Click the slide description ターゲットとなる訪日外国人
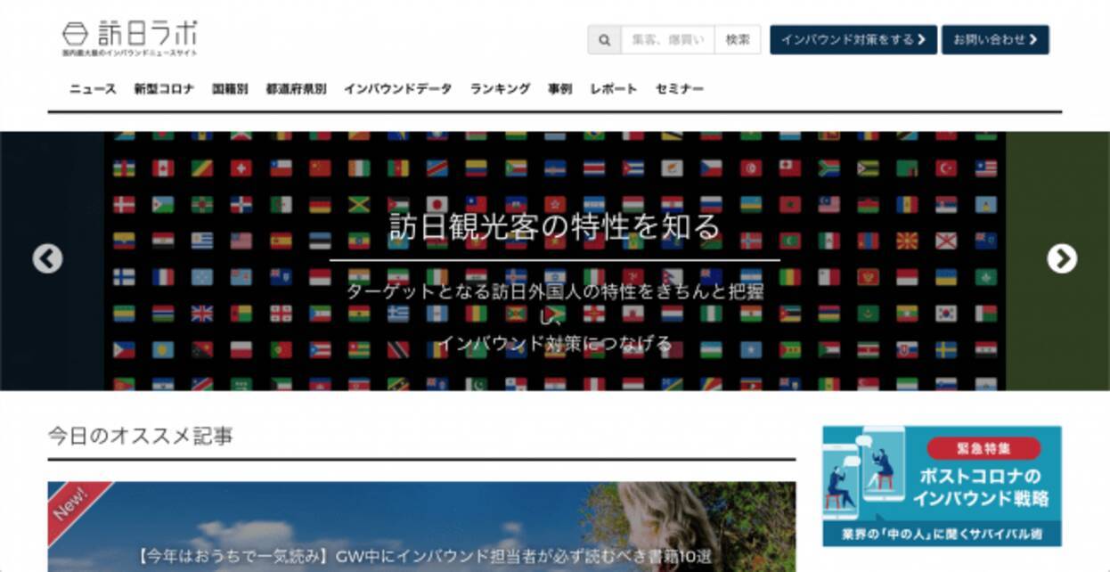 click(x=554, y=318)
